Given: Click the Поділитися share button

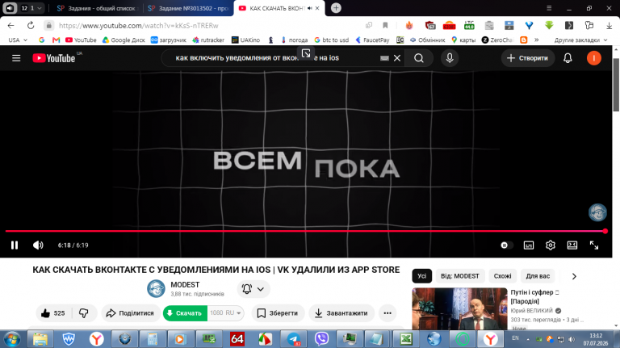Looking at the screenshot, I should coord(131,313).
